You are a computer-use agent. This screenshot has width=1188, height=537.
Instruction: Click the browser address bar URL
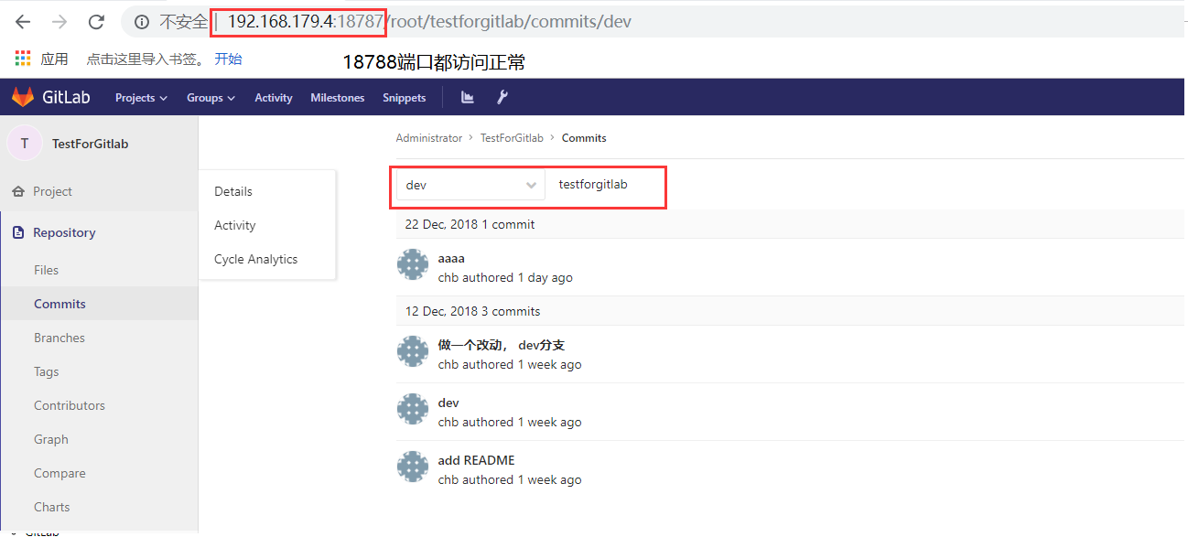click(429, 22)
